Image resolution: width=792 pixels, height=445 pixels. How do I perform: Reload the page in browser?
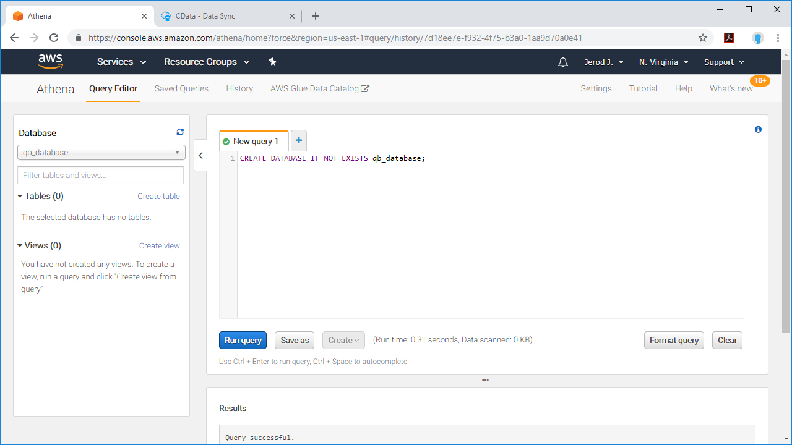click(x=54, y=38)
